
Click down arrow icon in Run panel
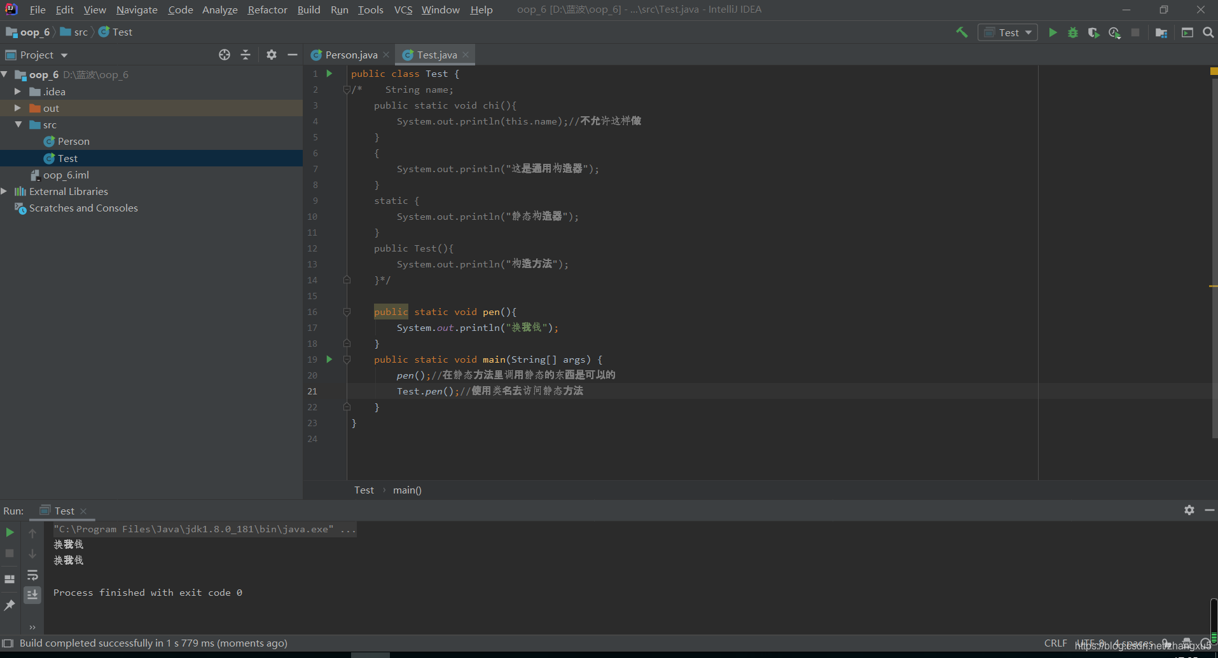32,554
